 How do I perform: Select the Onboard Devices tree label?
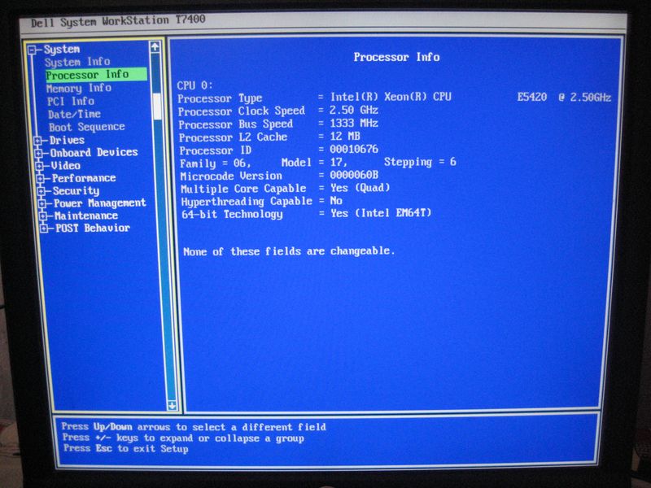pyautogui.click(x=94, y=153)
